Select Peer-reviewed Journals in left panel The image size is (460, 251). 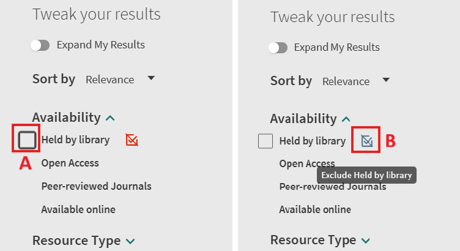pyautogui.click(x=96, y=186)
